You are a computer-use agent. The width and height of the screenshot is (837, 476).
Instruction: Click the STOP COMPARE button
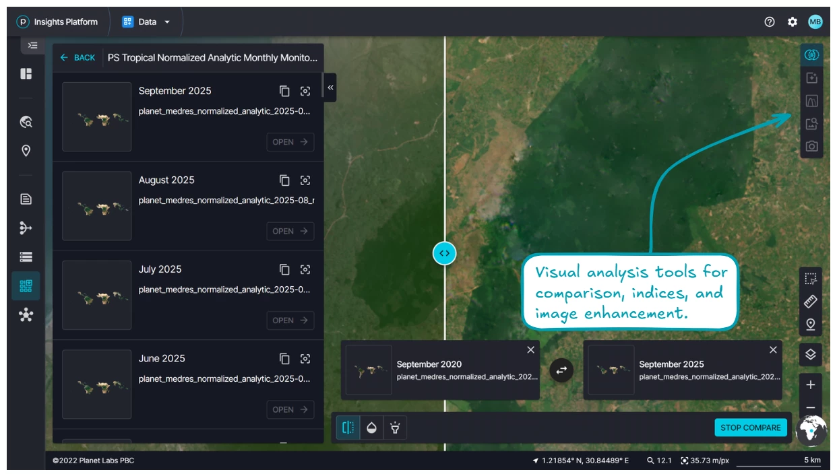pos(751,428)
